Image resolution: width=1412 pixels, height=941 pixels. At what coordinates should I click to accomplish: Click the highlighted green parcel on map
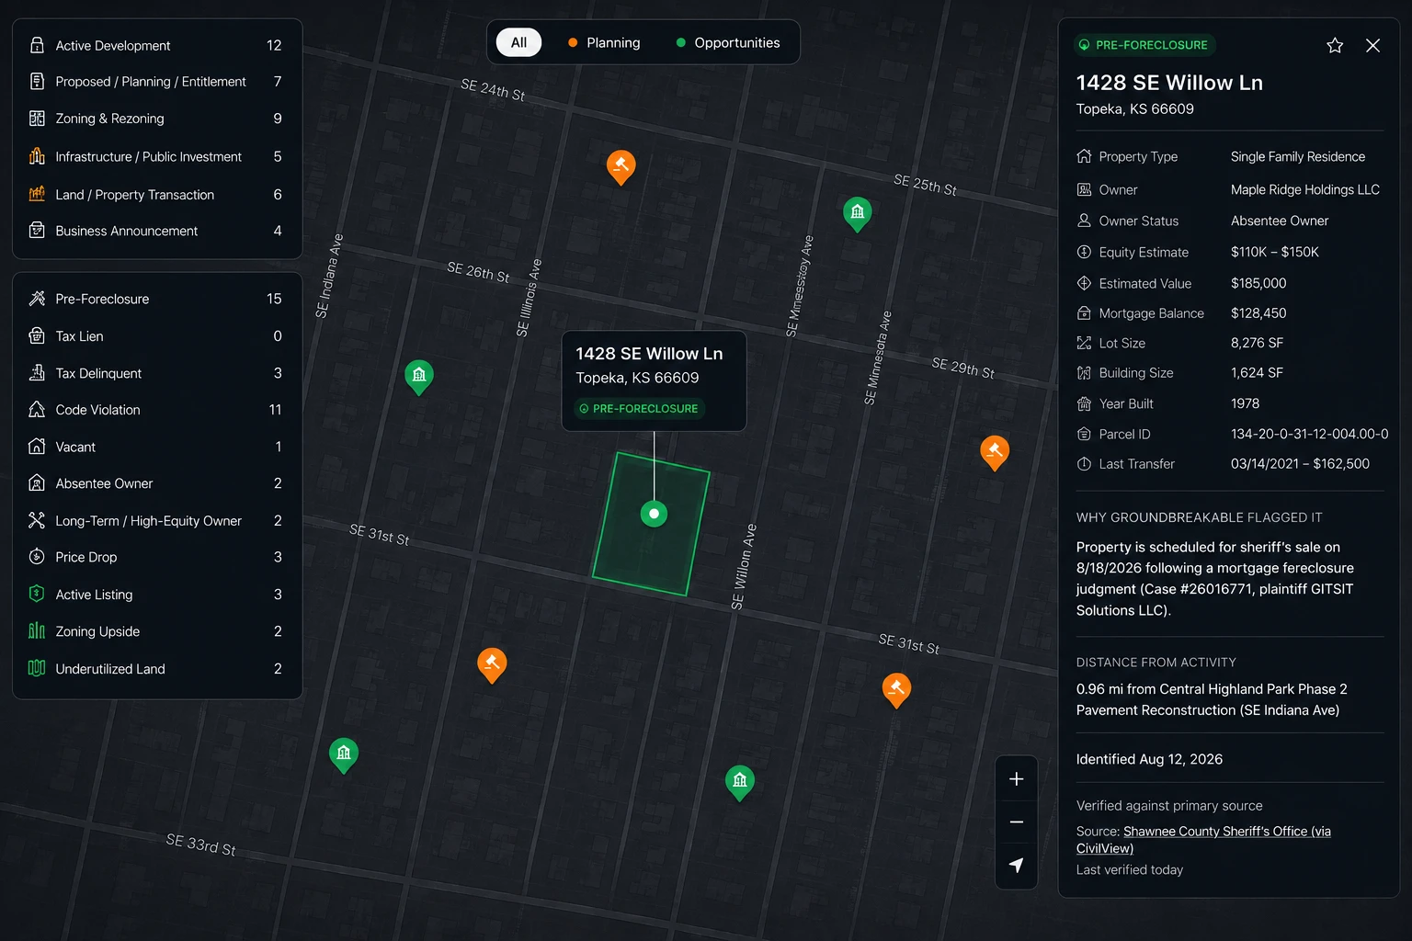(651, 524)
